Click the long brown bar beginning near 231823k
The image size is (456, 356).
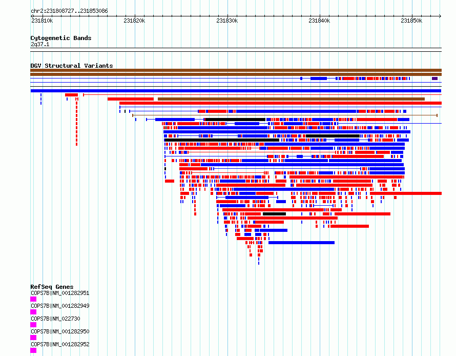coord(291,99)
